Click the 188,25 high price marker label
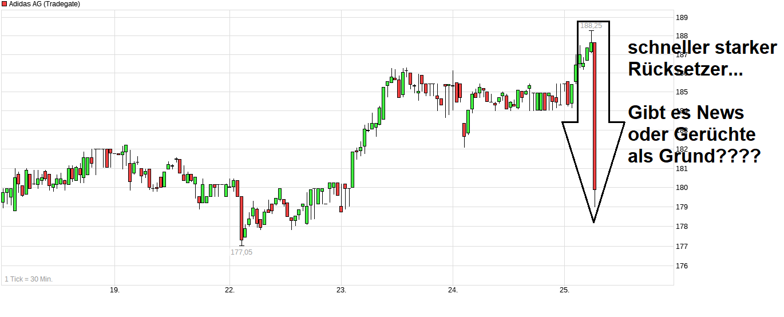The height and width of the screenshot is (317, 784). [x=591, y=26]
